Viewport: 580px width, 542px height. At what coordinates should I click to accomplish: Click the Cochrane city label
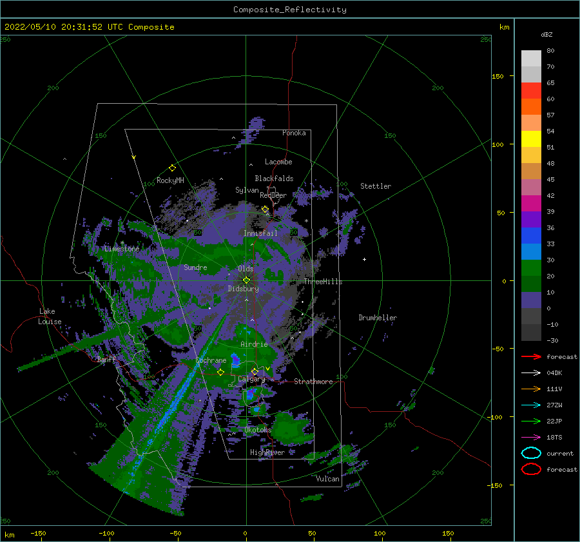click(x=211, y=360)
